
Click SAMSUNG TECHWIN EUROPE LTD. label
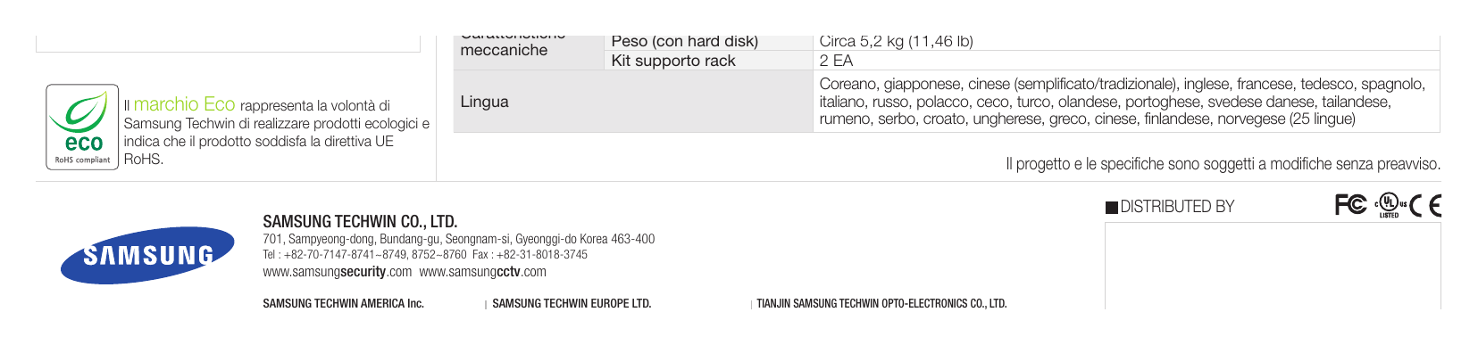[x=572, y=303]
